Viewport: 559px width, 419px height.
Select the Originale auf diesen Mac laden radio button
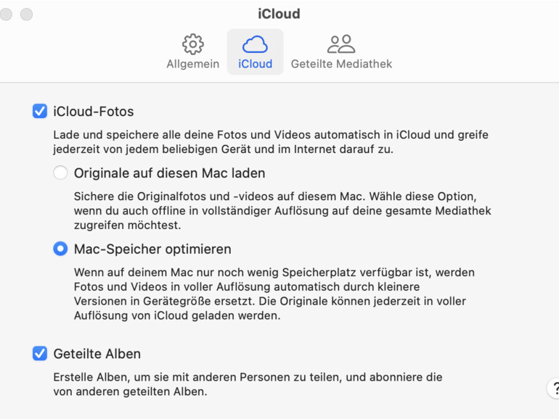click(60, 173)
